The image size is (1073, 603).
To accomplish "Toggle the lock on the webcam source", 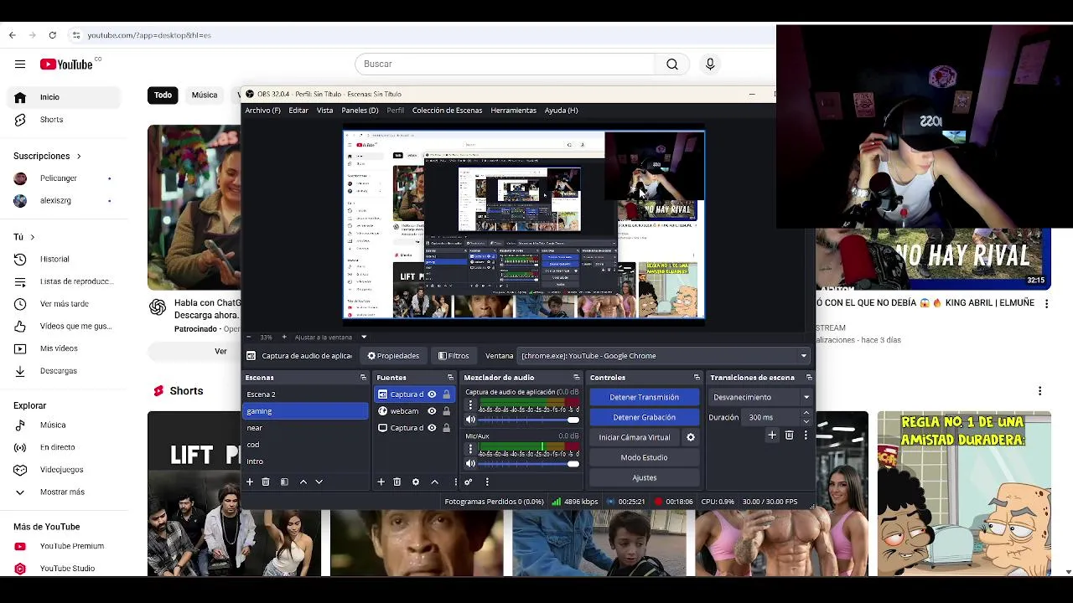I will coord(446,411).
